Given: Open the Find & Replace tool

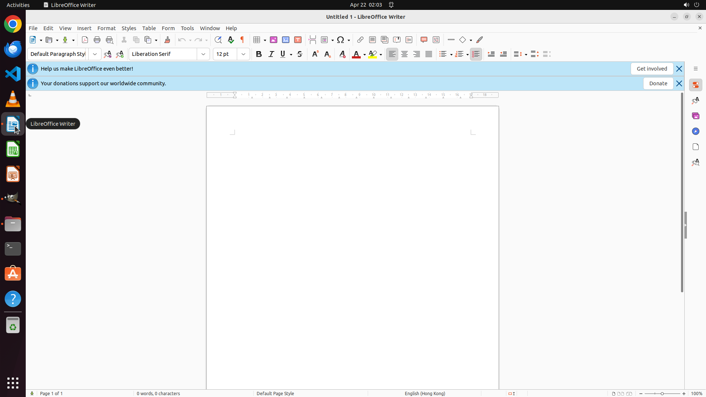Looking at the screenshot, I should click(218, 40).
